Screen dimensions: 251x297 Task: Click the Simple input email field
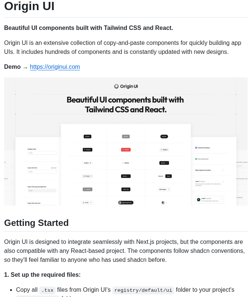[x=42, y=153]
